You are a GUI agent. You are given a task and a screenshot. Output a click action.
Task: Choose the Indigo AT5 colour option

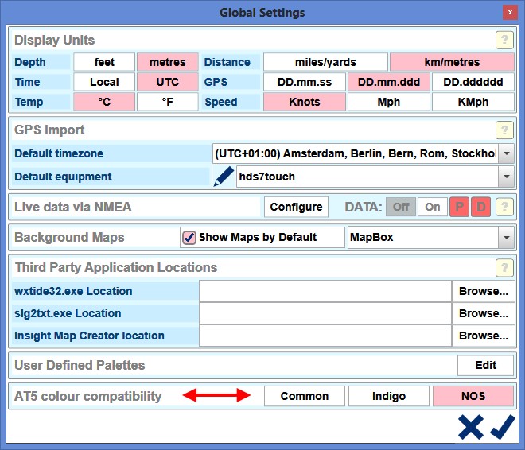click(x=389, y=396)
